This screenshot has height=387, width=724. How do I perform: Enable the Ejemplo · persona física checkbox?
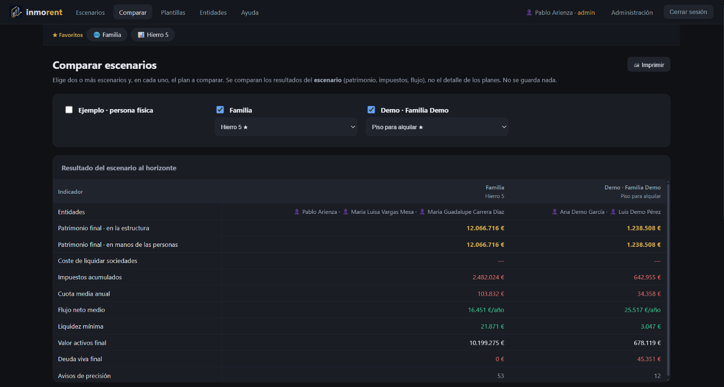point(69,110)
